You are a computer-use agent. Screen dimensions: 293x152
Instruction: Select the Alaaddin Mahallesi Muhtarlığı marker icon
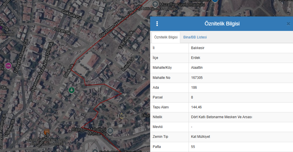(110, 131)
